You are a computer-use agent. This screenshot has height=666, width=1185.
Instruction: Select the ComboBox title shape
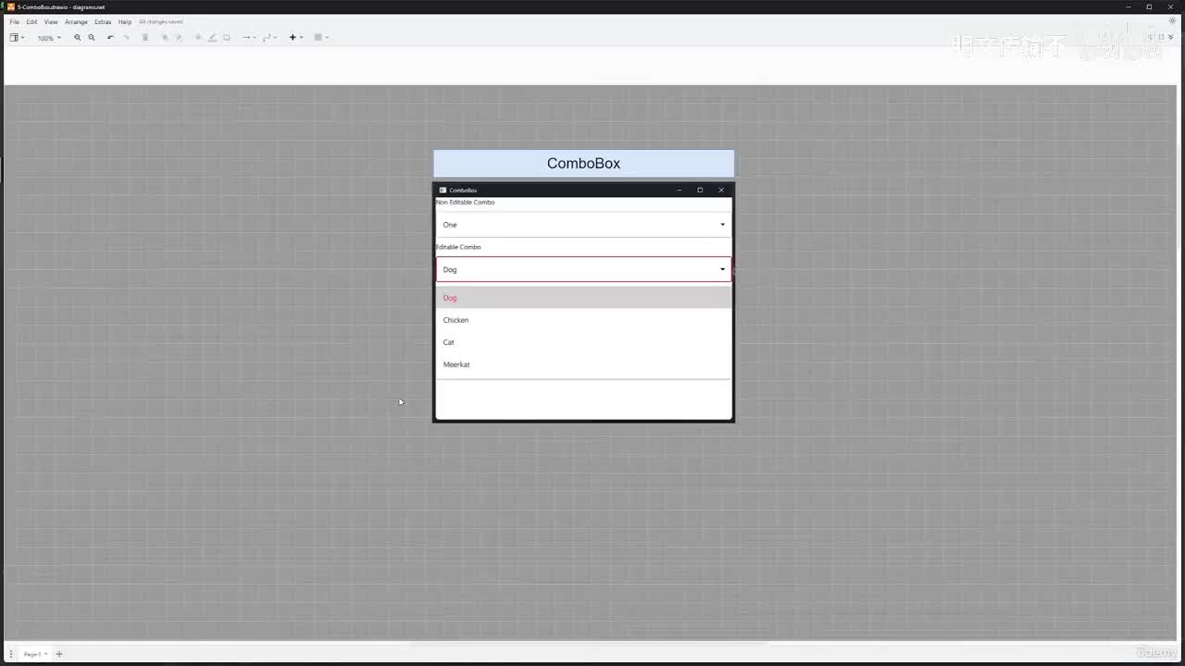click(583, 163)
